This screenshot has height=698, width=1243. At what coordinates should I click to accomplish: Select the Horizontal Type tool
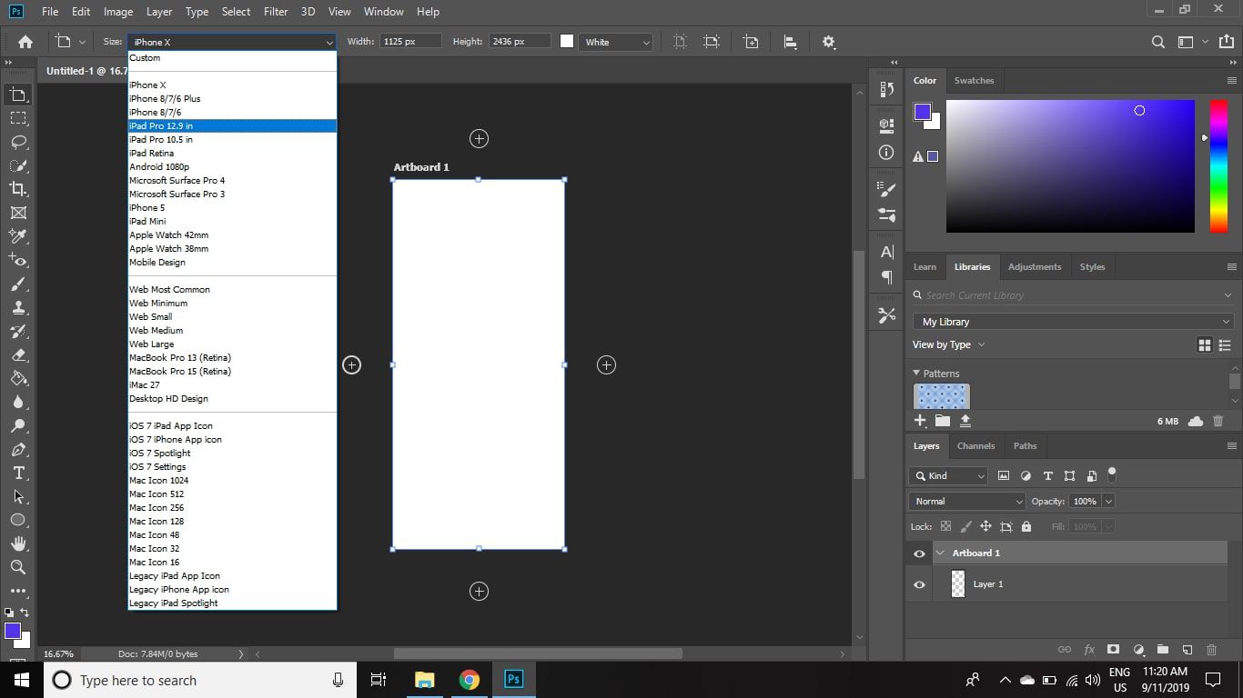pos(17,474)
